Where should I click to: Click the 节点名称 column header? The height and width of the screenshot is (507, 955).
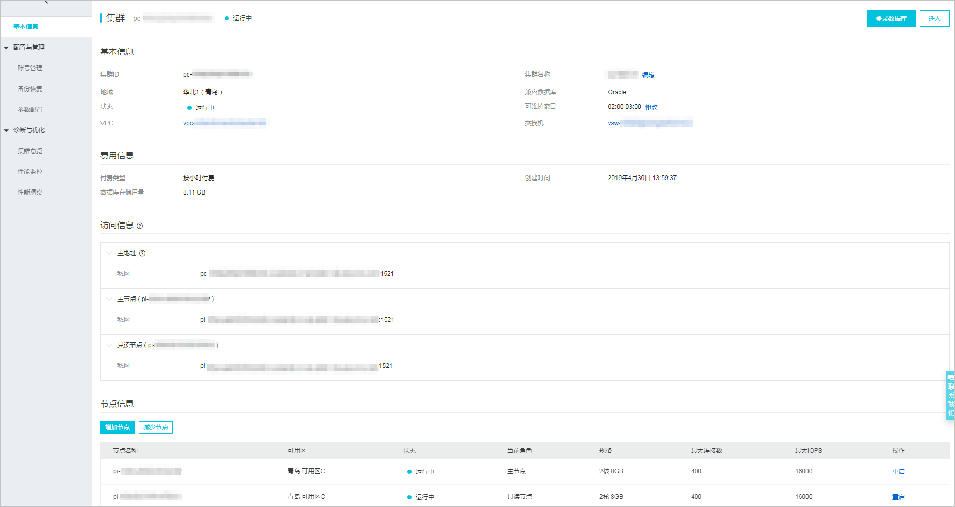(x=125, y=451)
